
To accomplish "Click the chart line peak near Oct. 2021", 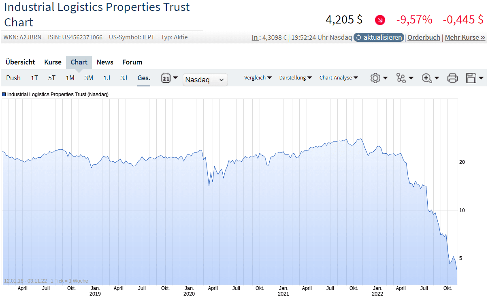I will point(360,139).
